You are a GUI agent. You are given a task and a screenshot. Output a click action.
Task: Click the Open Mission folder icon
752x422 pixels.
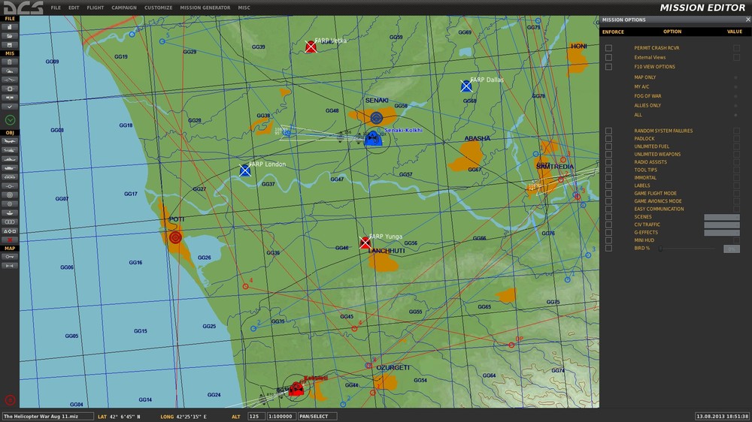pyautogui.click(x=10, y=35)
